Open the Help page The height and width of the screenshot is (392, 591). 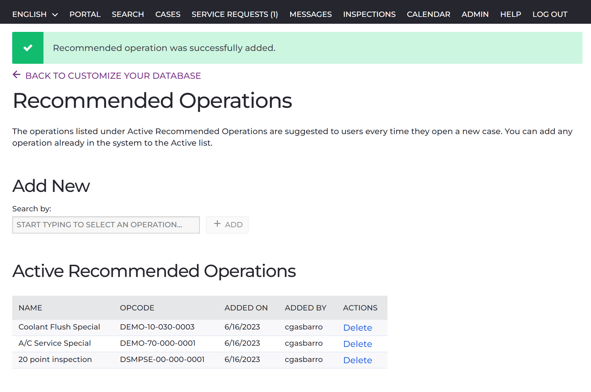click(x=511, y=14)
